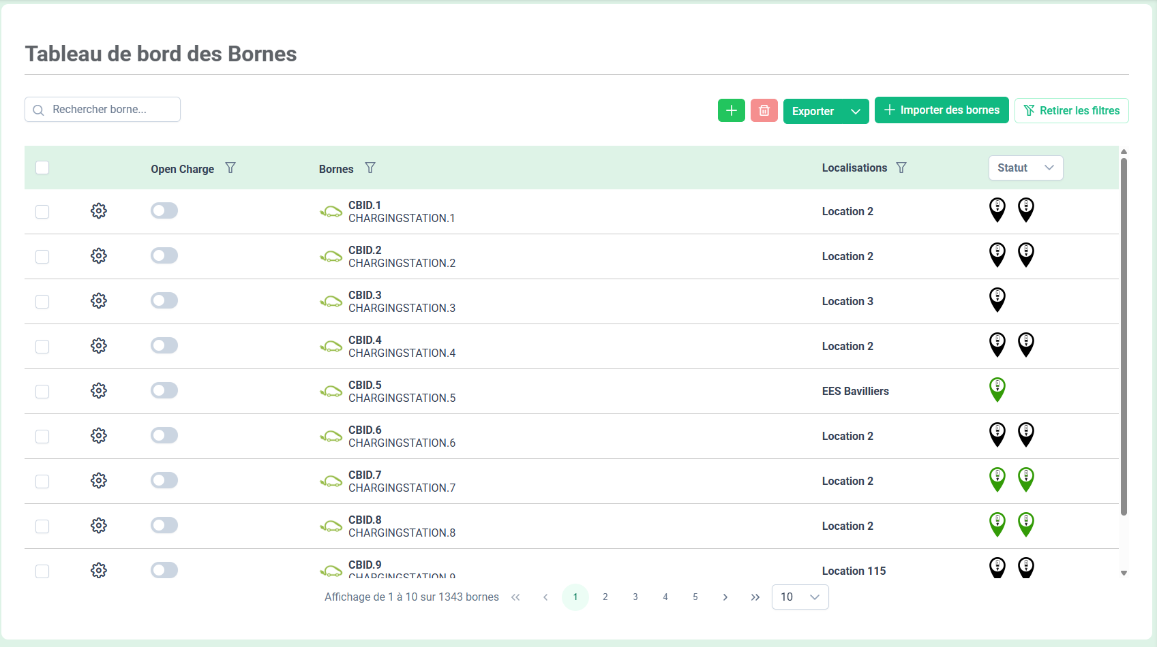Click the green plus add-station button
This screenshot has width=1157, height=647.
[731, 110]
